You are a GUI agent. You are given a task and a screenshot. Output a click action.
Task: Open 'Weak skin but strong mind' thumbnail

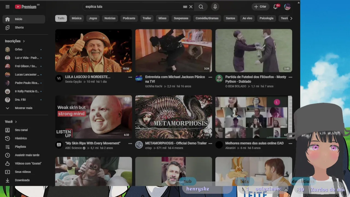click(x=94, y=117)
